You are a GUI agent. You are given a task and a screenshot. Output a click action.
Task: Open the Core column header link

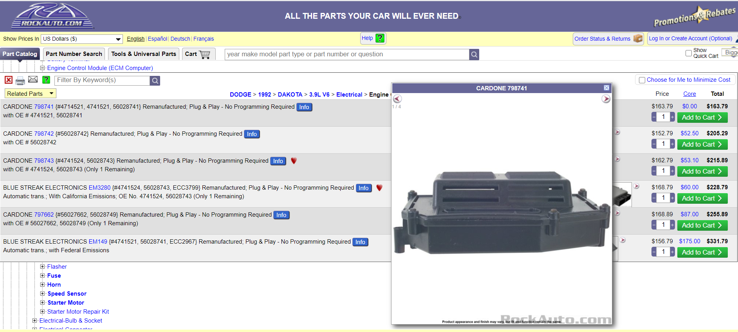click(x=689, y=94)
